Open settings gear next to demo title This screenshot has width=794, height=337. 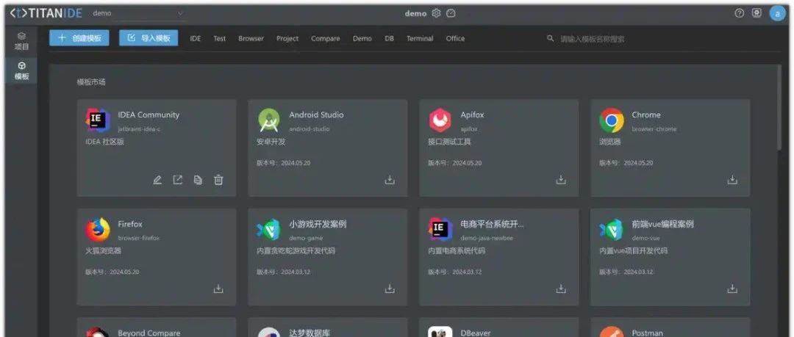436,14
